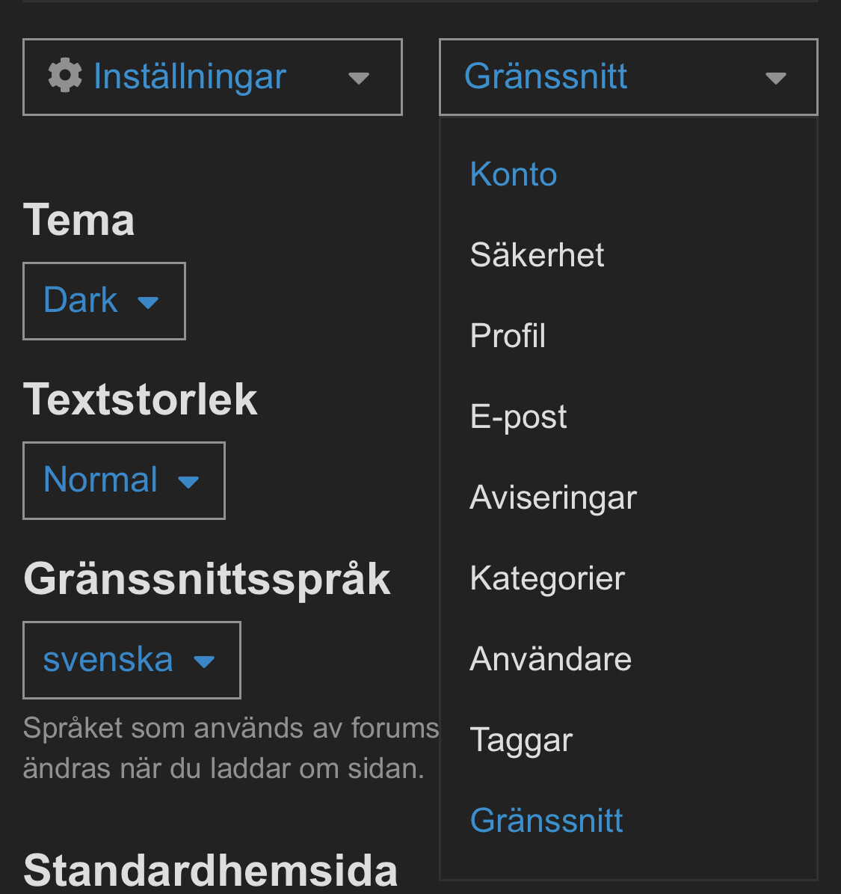
Task: Open the language selector showing svenska
Action: (x=132, y=660)
